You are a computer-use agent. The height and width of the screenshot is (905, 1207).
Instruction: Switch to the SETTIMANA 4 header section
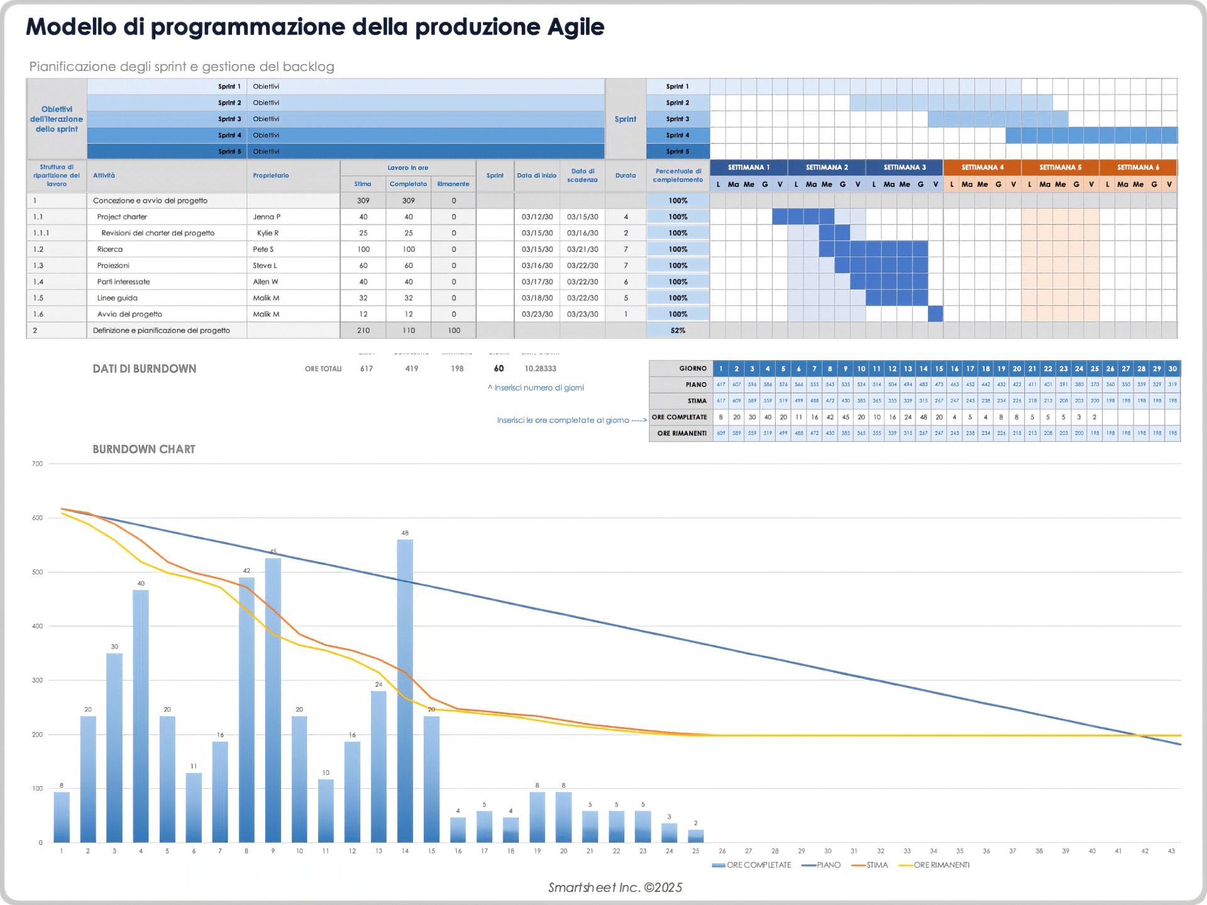point(983,168)
